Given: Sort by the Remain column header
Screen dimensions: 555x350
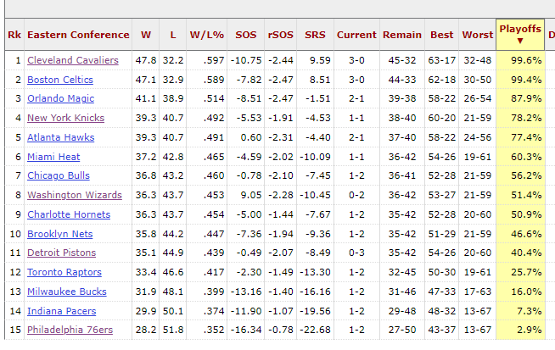Looking at the screenshot, I should 402,35.
